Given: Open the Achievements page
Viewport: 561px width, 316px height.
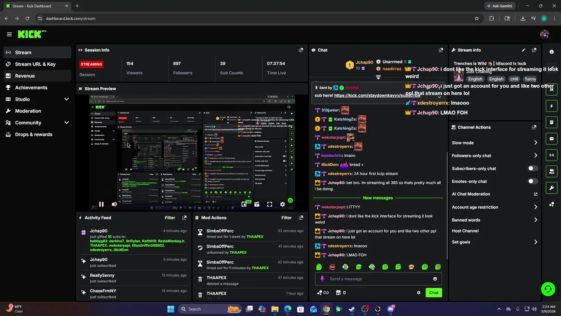Looking at the screenshot, I should [37, 87].
